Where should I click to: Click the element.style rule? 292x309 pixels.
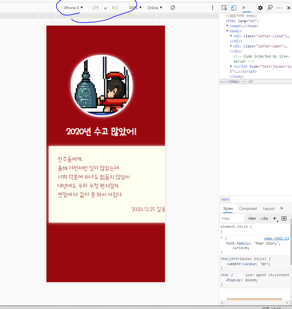click(236, 227)
